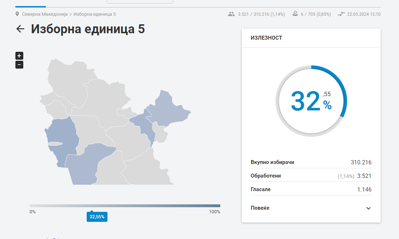Click the 32,55% marker on turnout scale
This screenshot has width=399, height=239.
click(97, 217)
